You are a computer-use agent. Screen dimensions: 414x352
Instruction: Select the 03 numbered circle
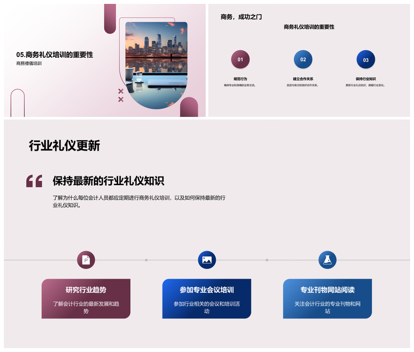tap(366, 60)
